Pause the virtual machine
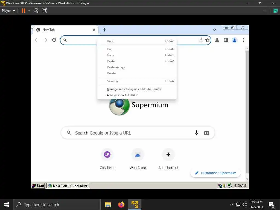This screenshot has height=210, width=280. 24,11
